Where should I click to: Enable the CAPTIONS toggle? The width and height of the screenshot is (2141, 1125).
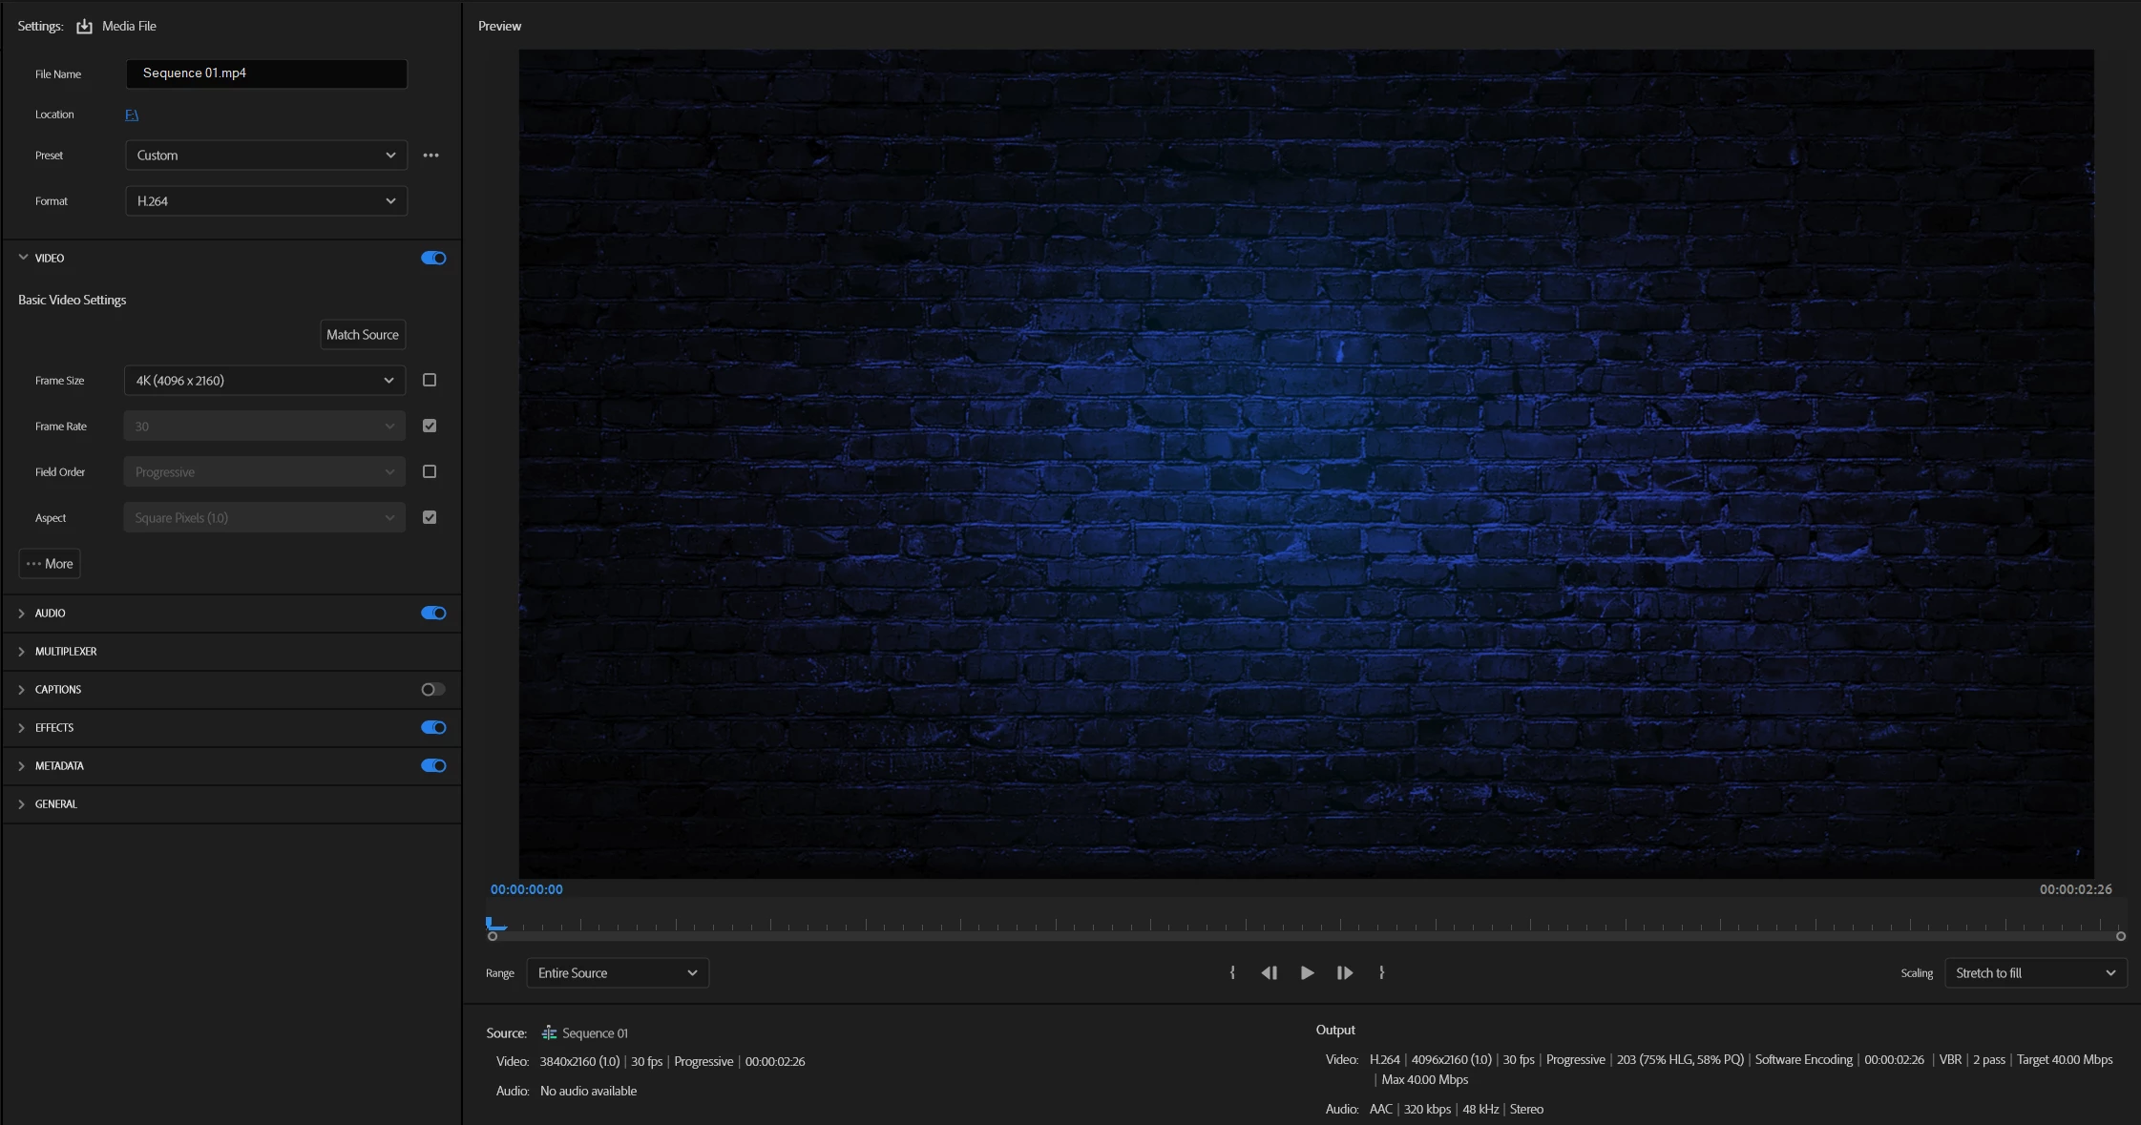(x=433, y=690)
